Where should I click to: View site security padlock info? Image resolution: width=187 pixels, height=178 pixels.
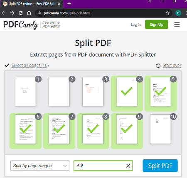coord(39,13)
